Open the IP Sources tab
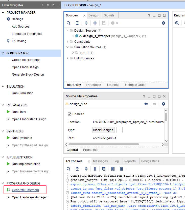 [x=93, y=85]
